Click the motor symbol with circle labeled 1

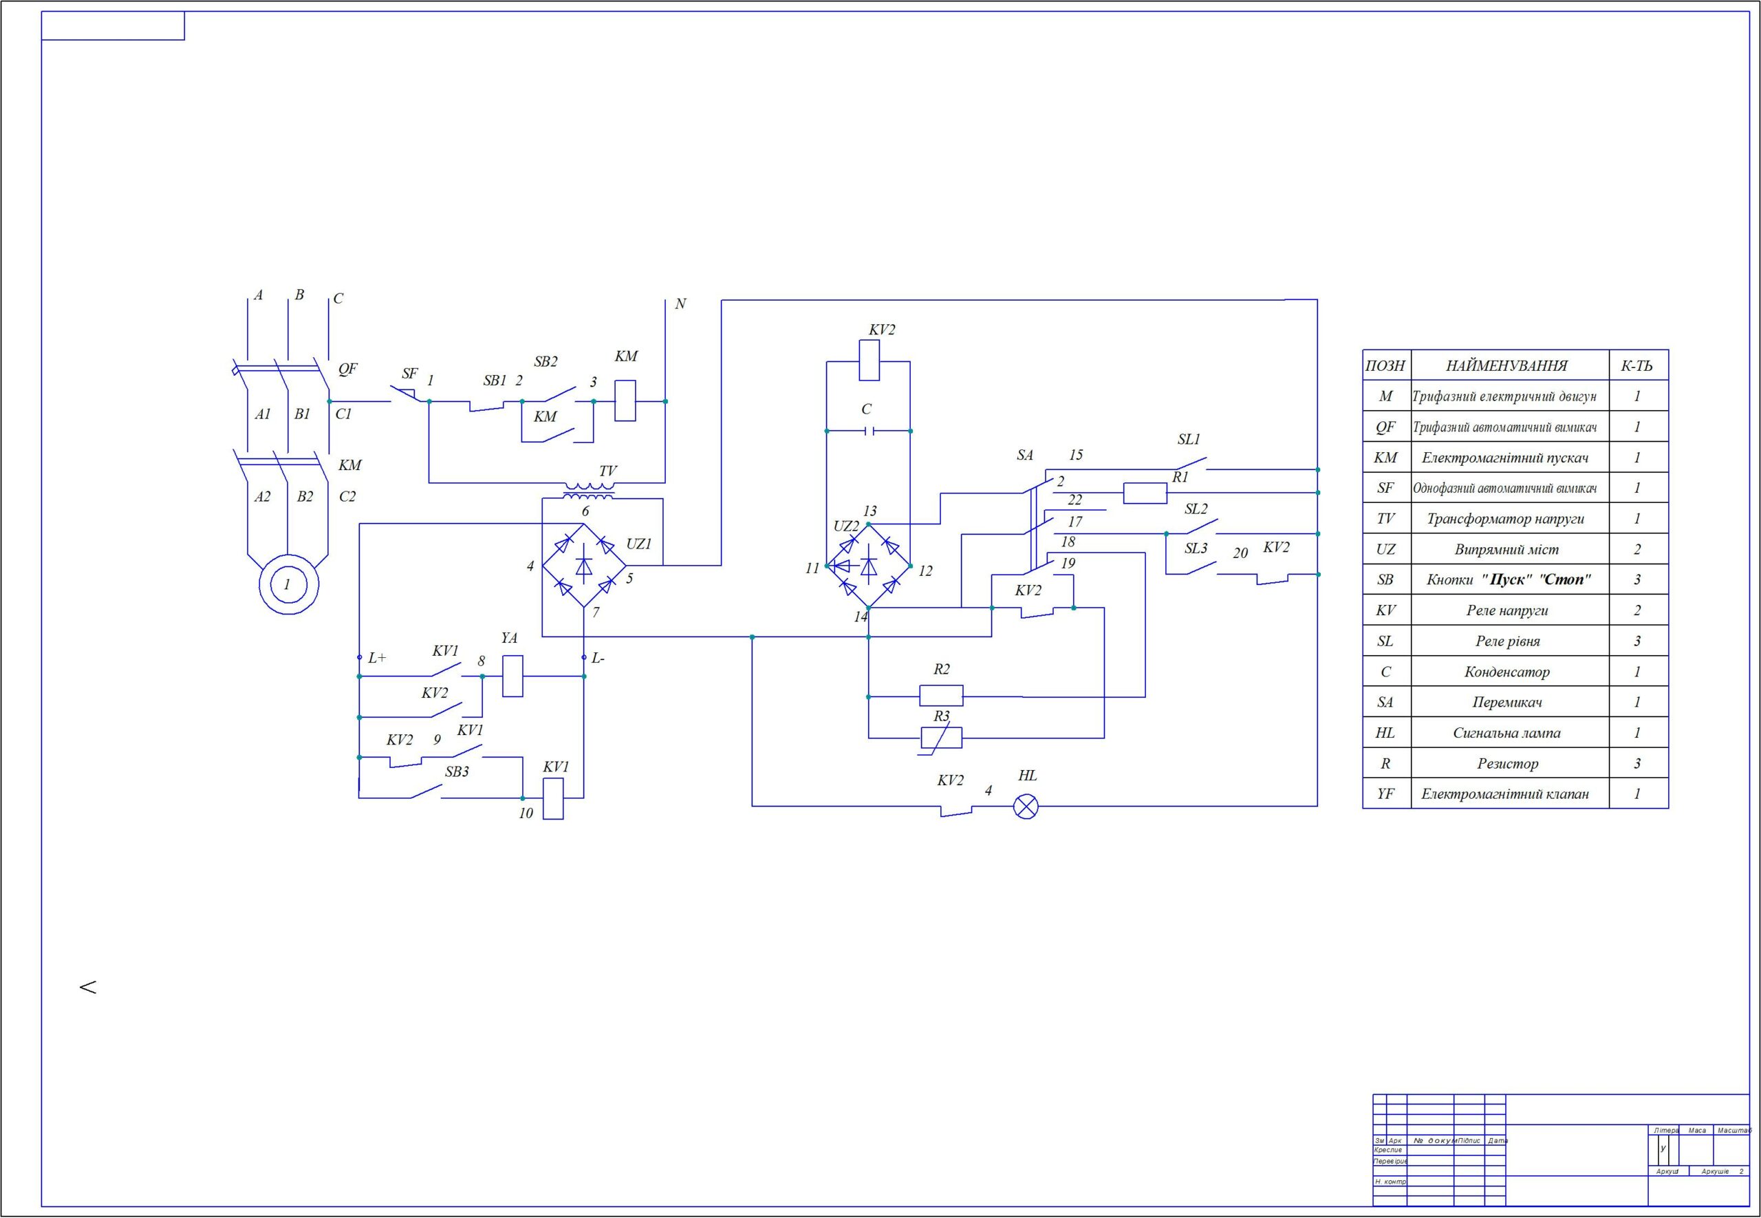[x=288, y=585]
